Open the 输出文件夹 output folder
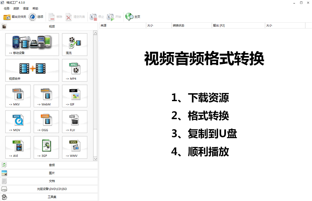 [x=15, y=17]
